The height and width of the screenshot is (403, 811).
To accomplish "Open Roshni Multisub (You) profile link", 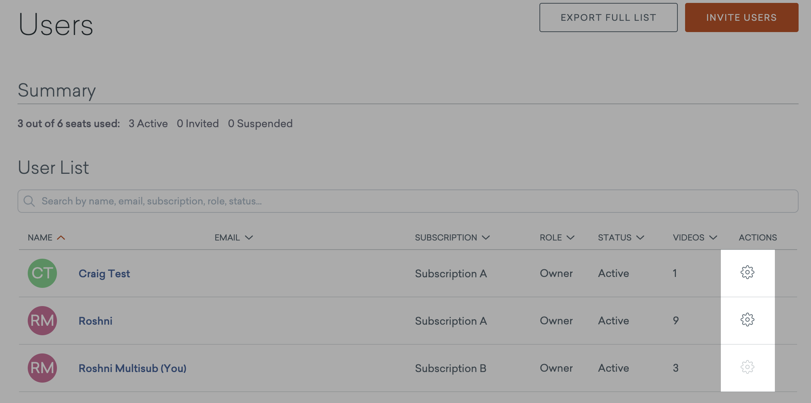I will (x=132, y=368).
